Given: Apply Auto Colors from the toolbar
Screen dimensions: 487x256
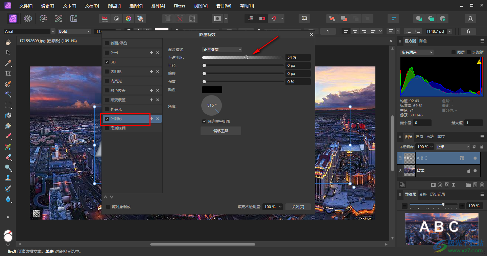Looking at the screenshot, I should [x=128, y=19].
